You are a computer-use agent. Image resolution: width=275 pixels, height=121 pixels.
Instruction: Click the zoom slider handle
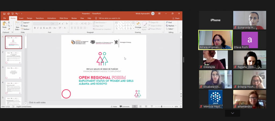click(161, 107)
